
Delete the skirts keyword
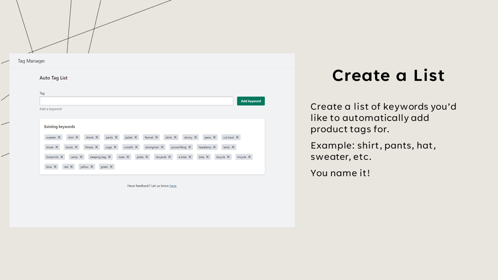point(175,137)
